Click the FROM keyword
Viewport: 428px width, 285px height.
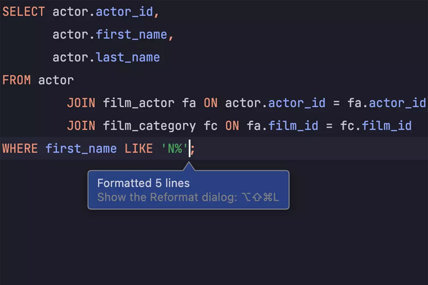[x=16, y=80]
